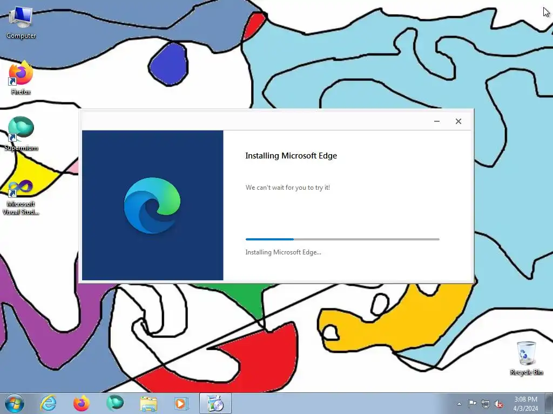Close the Edge installer window

point(458,121)
